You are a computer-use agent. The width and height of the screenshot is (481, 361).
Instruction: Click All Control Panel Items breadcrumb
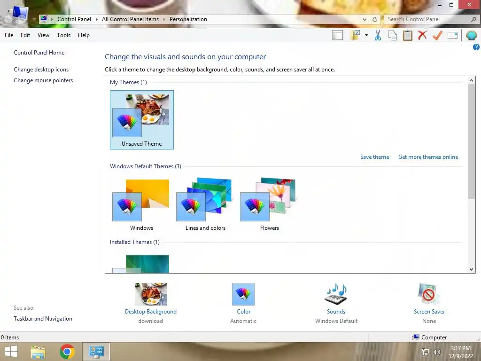pyautogui.click(x=131, y=19)
